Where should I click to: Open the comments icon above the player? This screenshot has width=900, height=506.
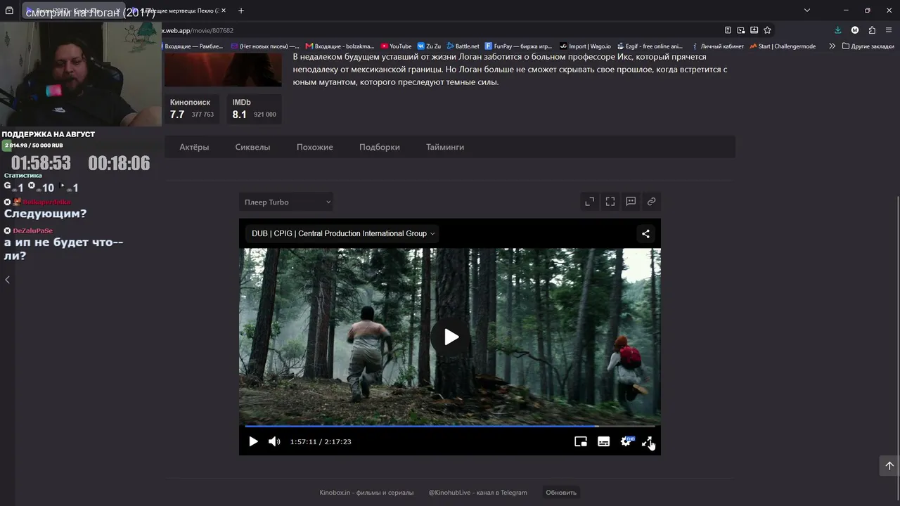tap(631, 202)
